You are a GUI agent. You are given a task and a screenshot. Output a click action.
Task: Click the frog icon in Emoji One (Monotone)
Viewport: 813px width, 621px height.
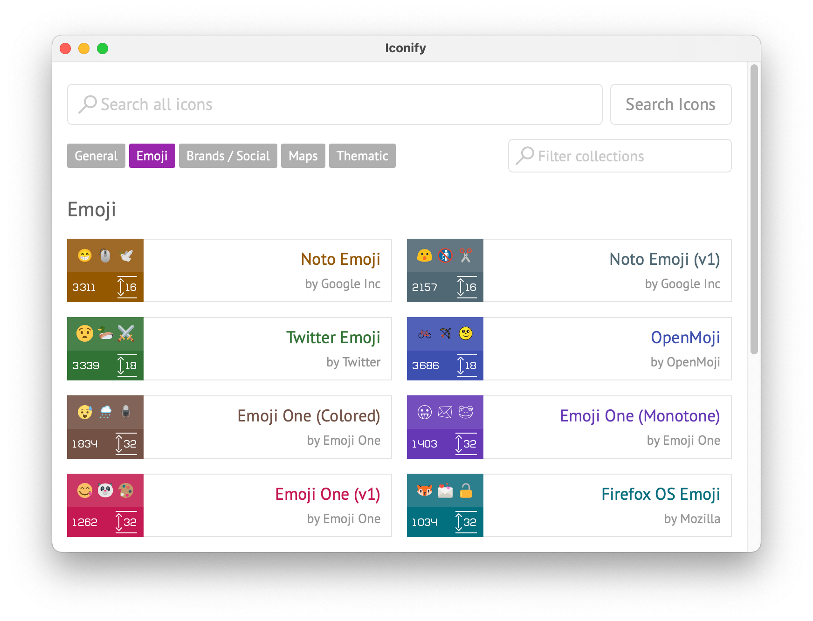pyautogui.click(x=465, y=412)
